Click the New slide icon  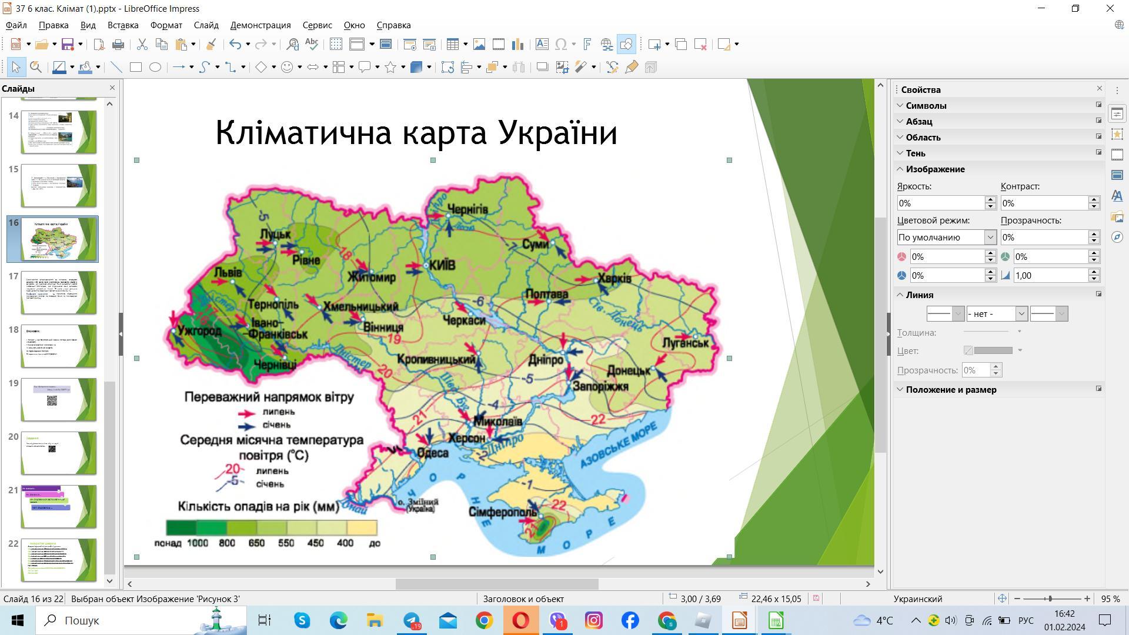[x=654, y=44]
